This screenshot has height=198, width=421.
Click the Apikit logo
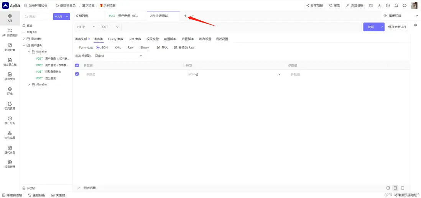(x=11, y=5)
